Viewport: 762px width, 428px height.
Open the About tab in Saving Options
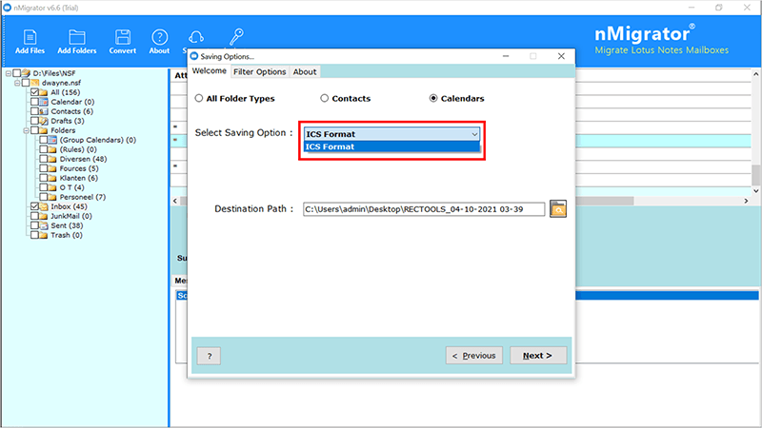(305, 71)
